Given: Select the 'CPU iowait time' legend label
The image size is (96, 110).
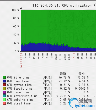Looking at the screenshot, I should (x=20, y=89).
